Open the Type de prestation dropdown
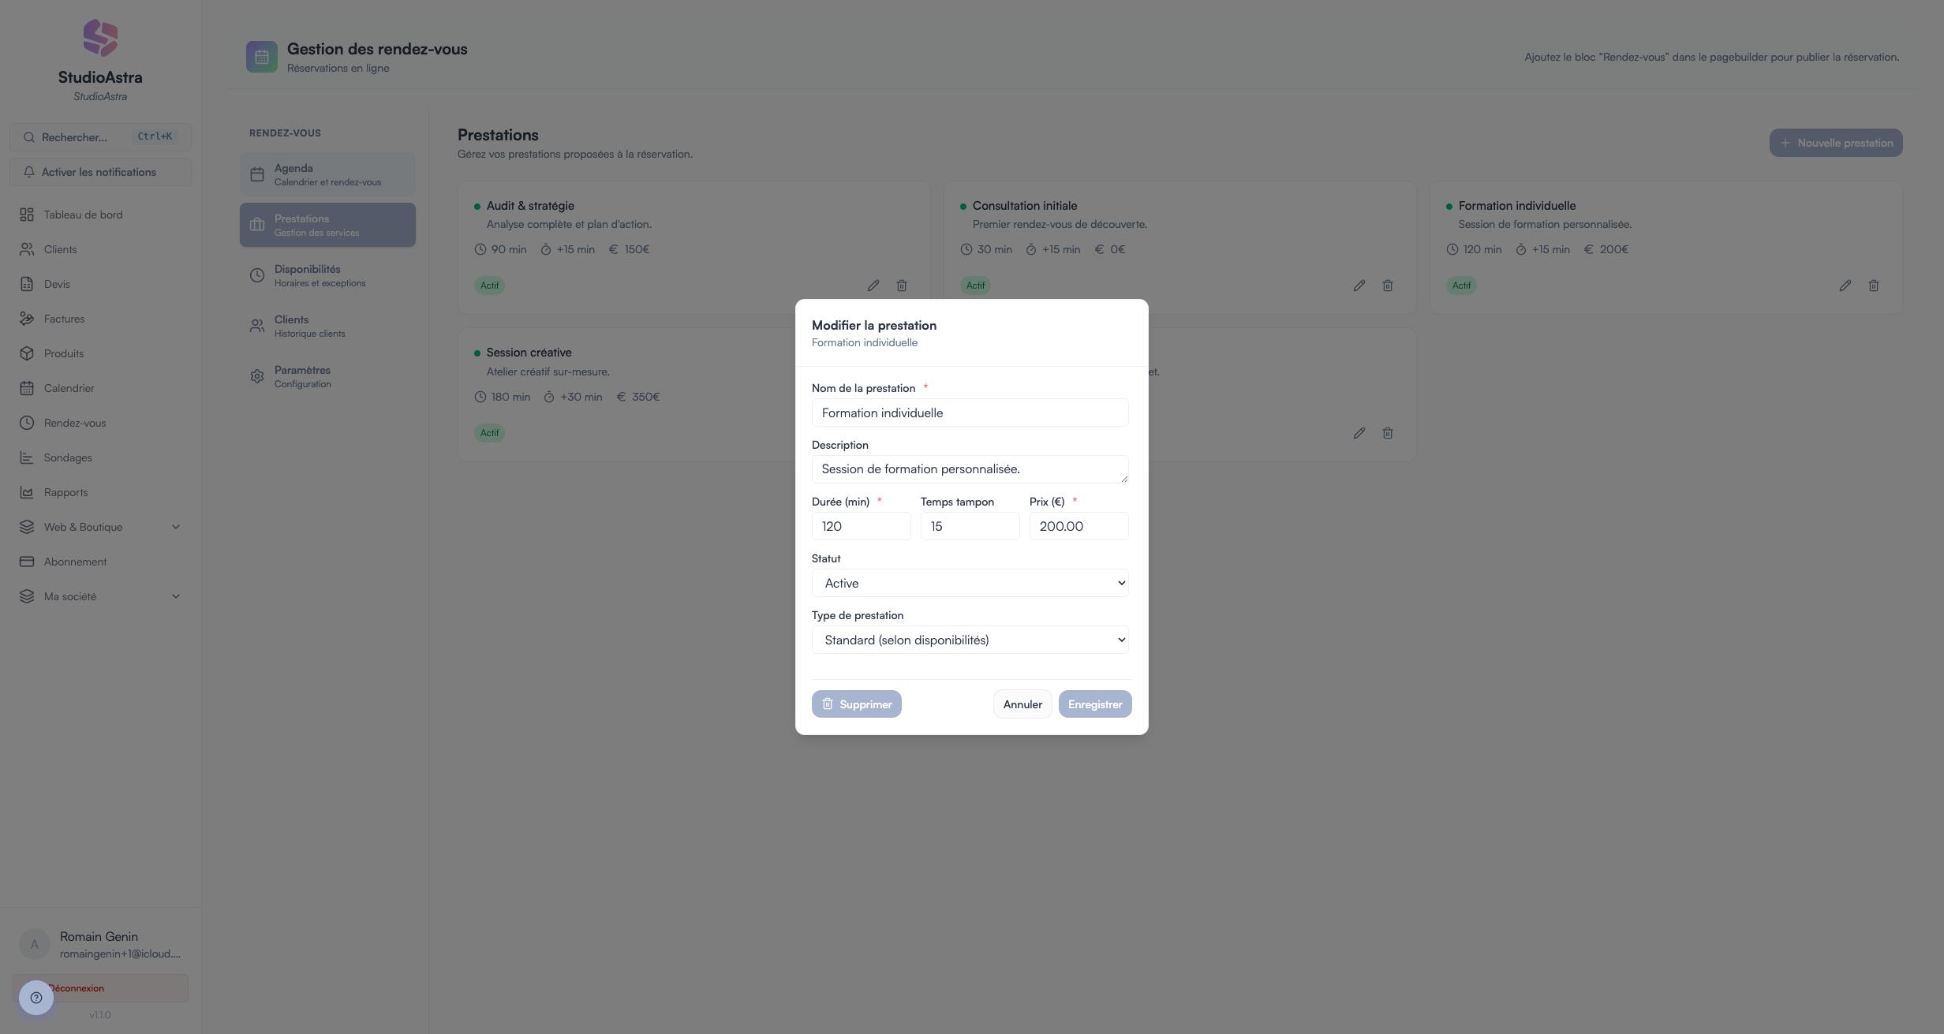The width and height of the screenshot is (1944, 1034). 970,640
